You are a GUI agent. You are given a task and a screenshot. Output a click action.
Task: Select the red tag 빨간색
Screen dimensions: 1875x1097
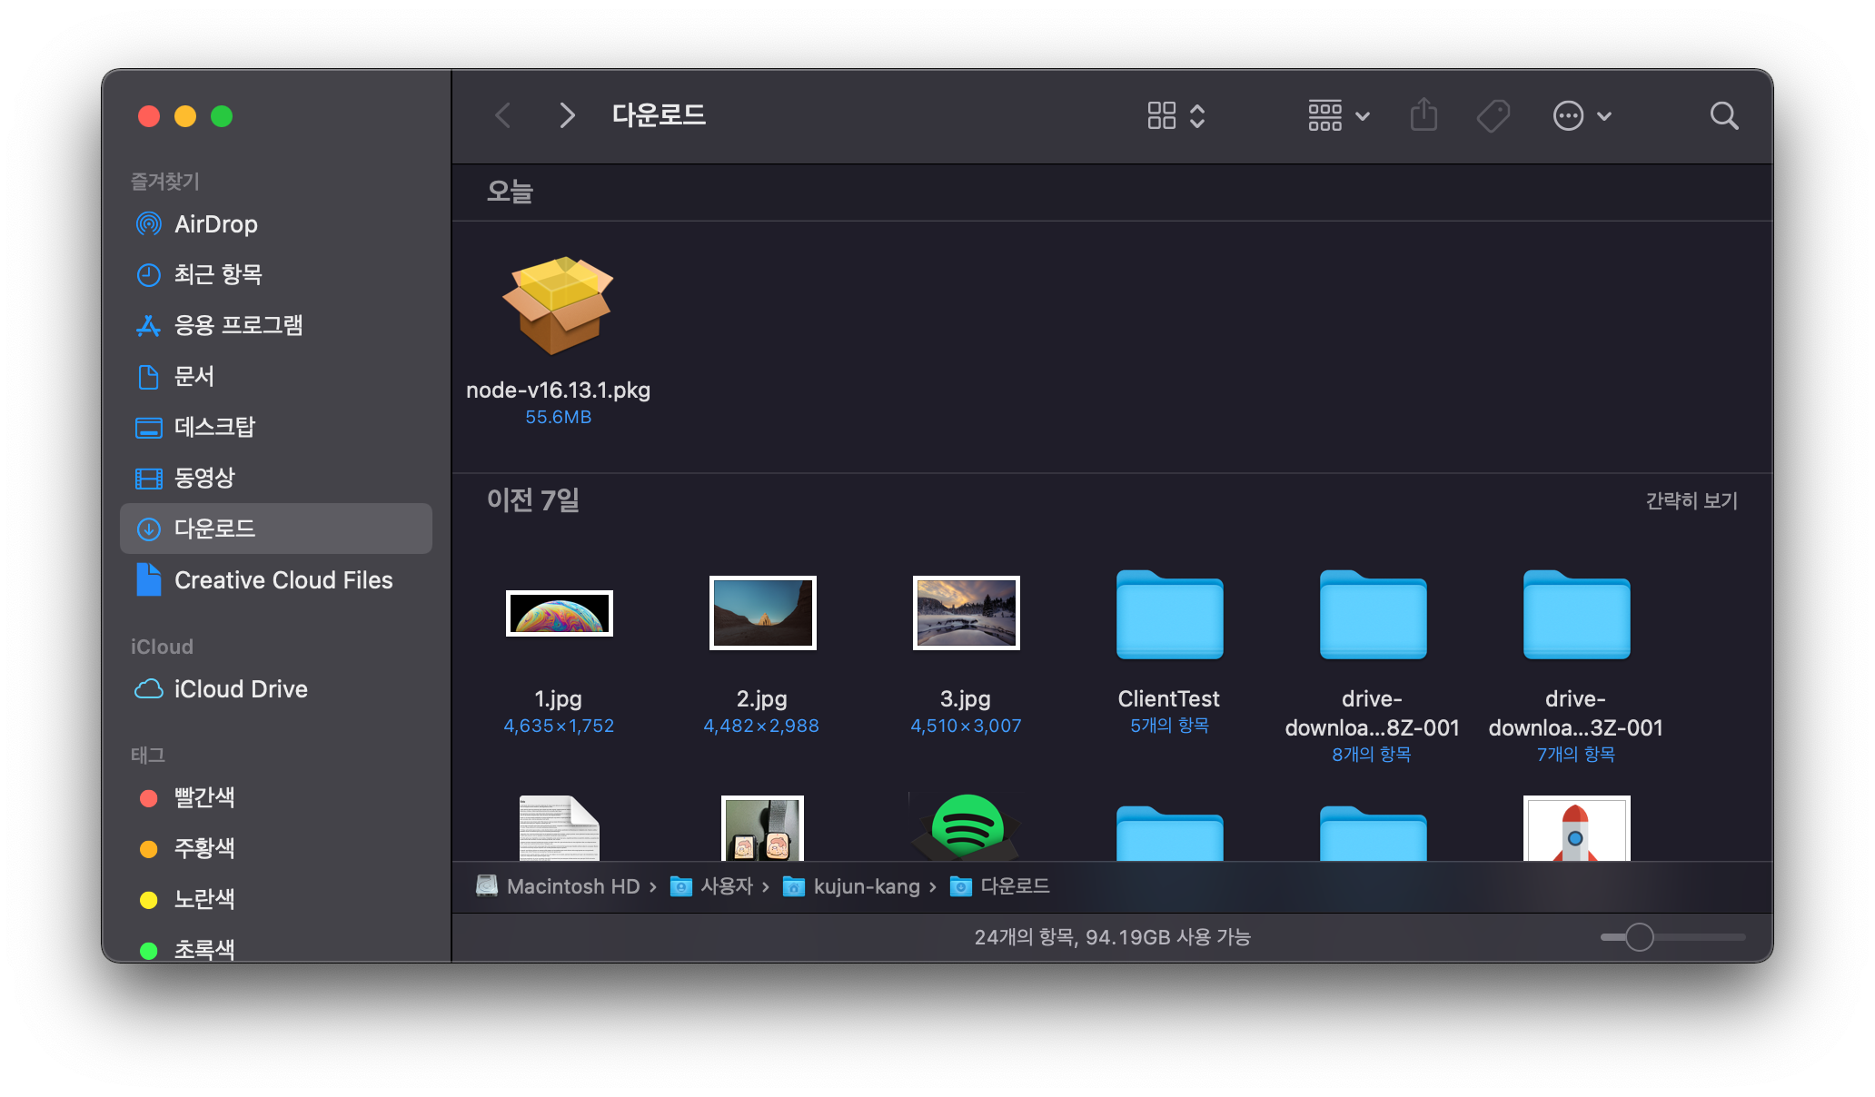coord(203,797)
